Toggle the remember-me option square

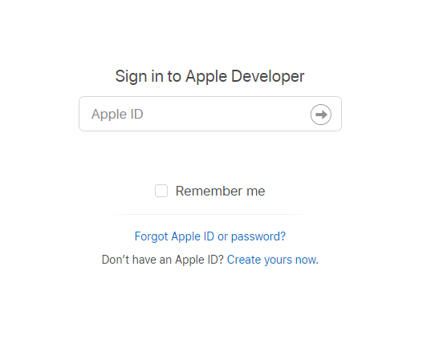[161, 191]
